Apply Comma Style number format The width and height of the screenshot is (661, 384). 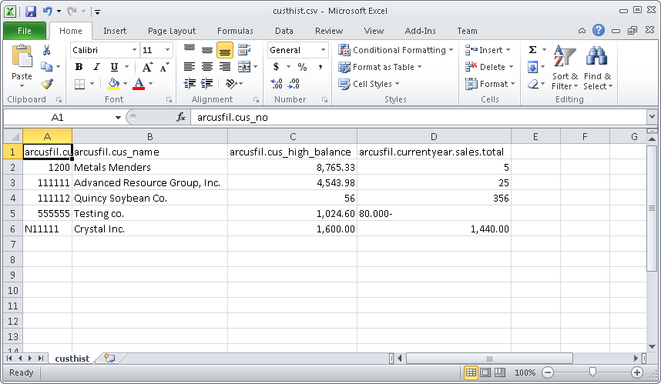coord(320,67)
